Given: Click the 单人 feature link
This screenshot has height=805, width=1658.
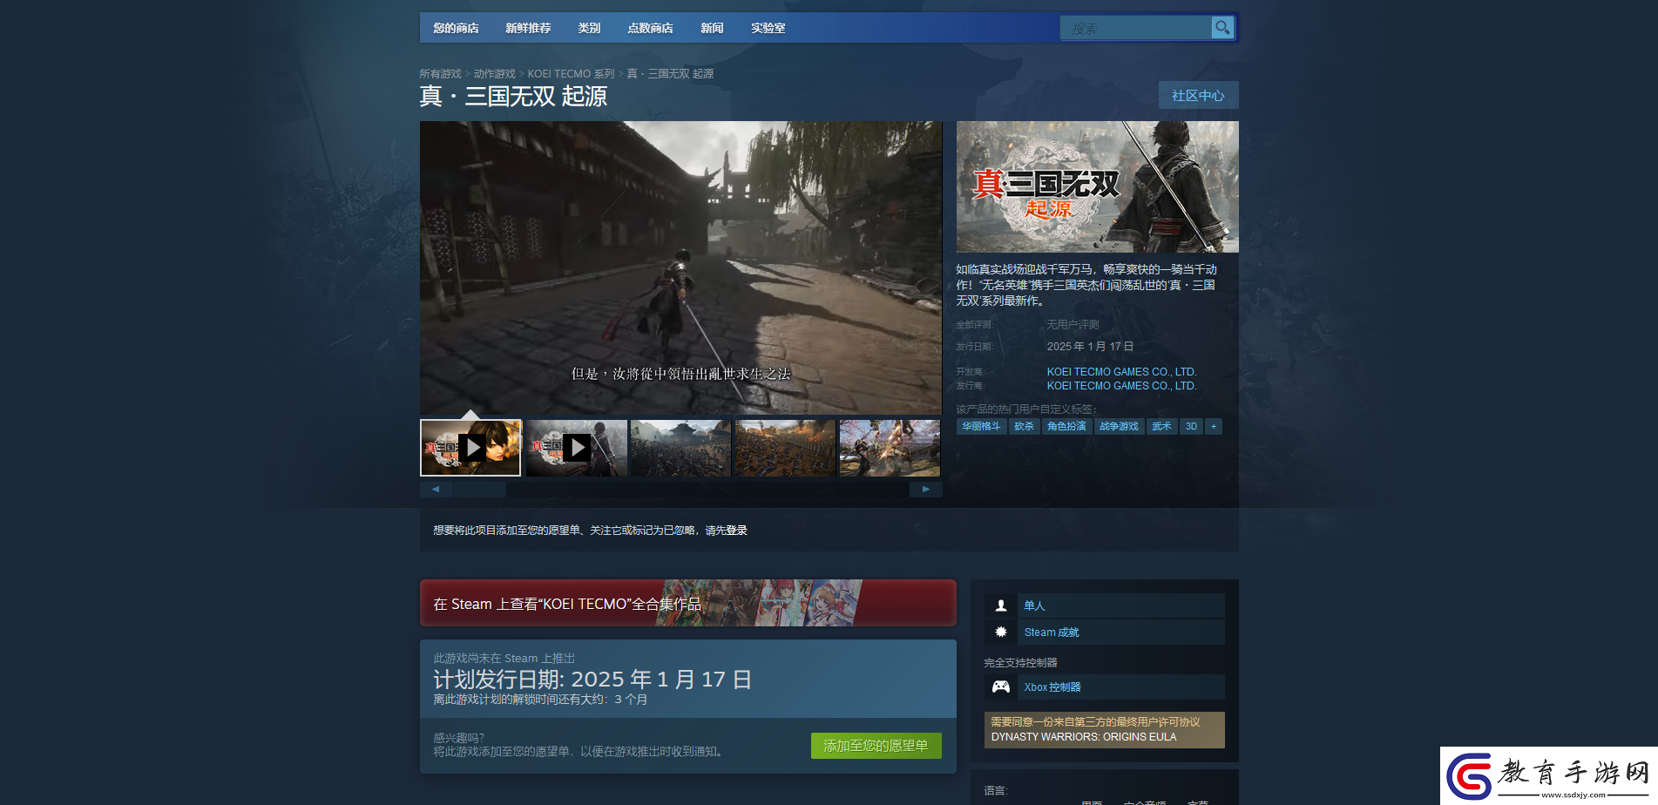Looking at the screenshot, I should [x=1034, y=605].
